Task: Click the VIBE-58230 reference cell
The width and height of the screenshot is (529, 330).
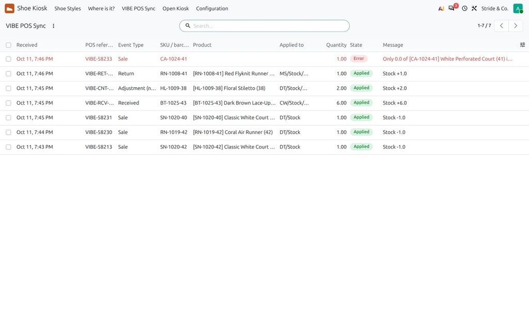Action: click(99, 132)
